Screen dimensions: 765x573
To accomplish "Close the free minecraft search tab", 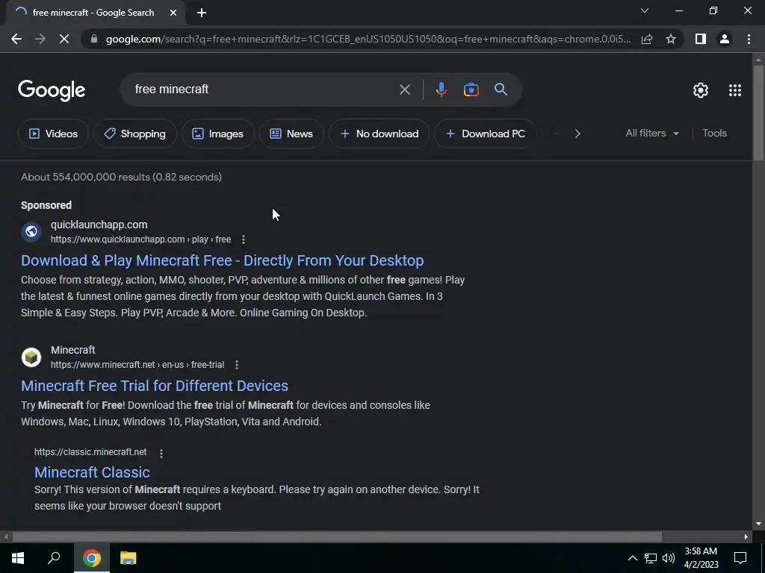I will 173,13.
